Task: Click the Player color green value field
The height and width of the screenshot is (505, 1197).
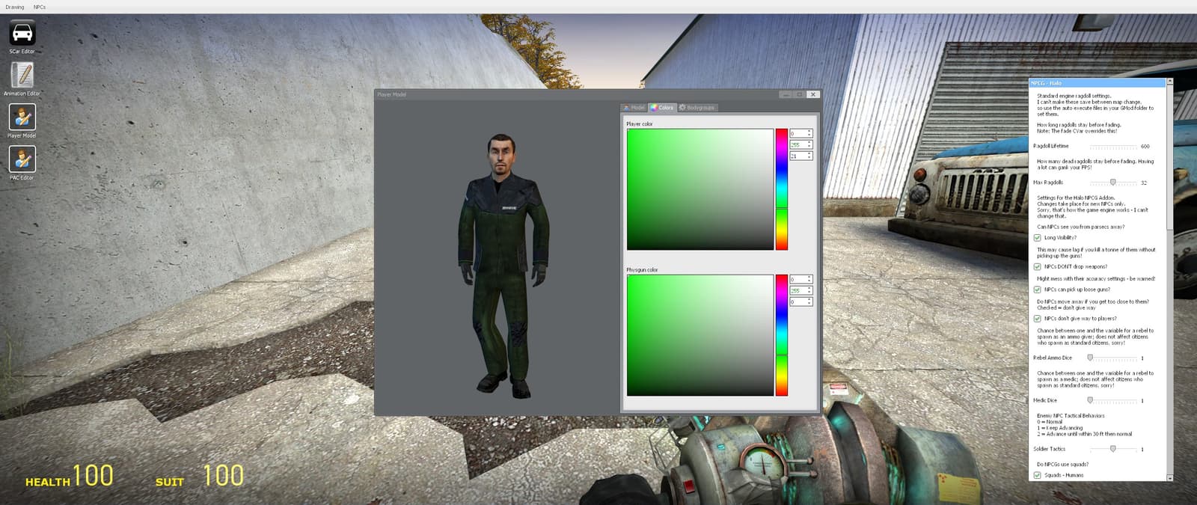Action: point(798,144)
